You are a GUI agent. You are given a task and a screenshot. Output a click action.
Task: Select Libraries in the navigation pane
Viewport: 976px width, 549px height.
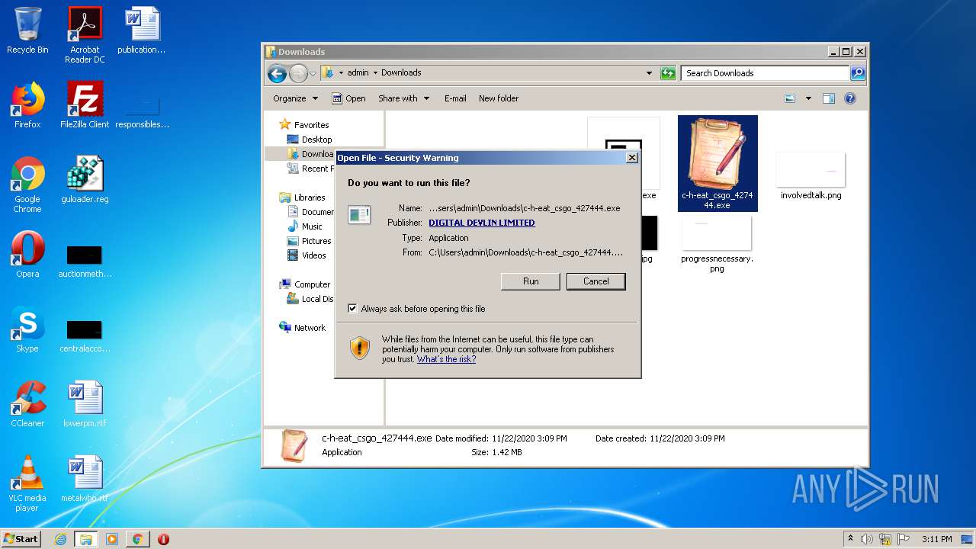pos(303,197)
